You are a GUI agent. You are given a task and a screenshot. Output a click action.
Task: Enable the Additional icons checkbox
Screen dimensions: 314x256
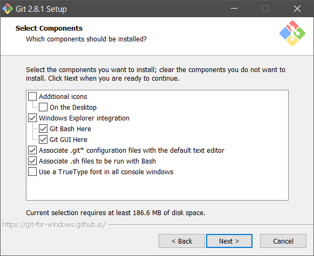(32, 96)
